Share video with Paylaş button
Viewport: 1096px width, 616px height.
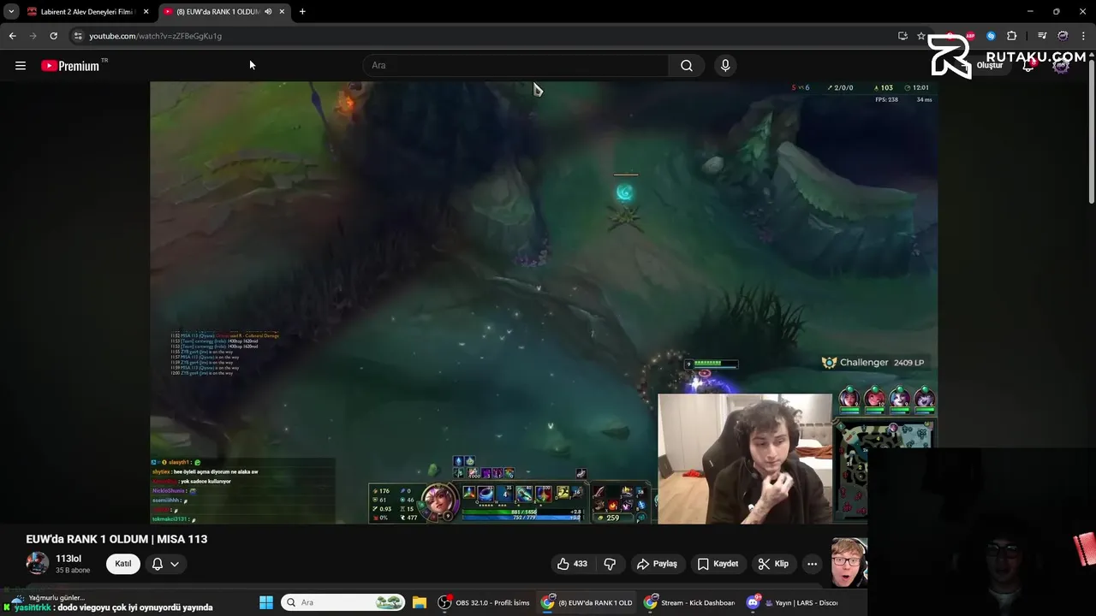pos(657,564)
